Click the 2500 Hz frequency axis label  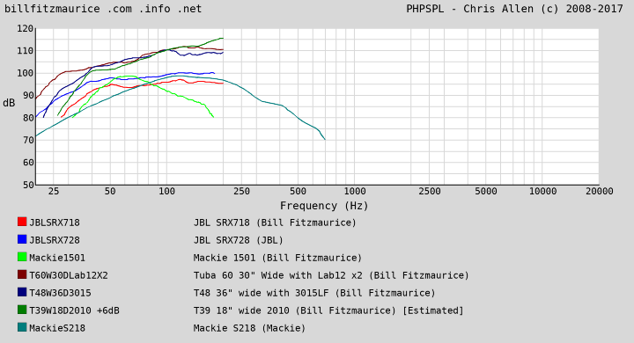[x=430, y=191]
